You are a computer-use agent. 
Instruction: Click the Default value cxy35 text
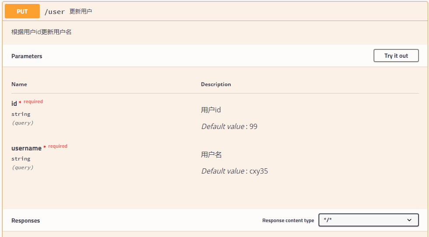coord(234,171)
